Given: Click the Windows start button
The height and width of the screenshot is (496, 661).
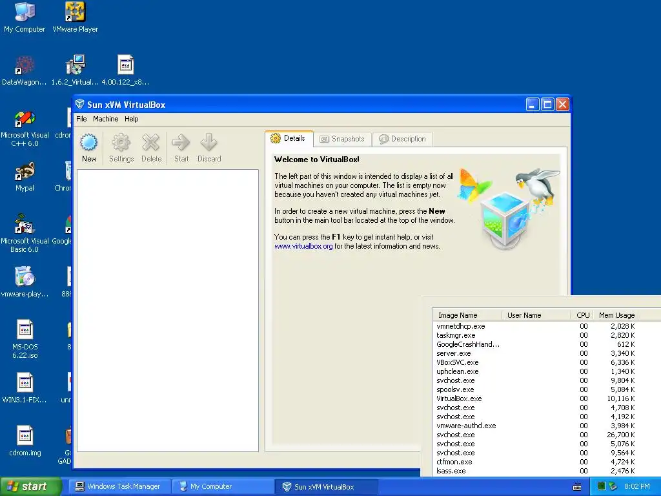Looking at the screenshot, I should (30, 487).
